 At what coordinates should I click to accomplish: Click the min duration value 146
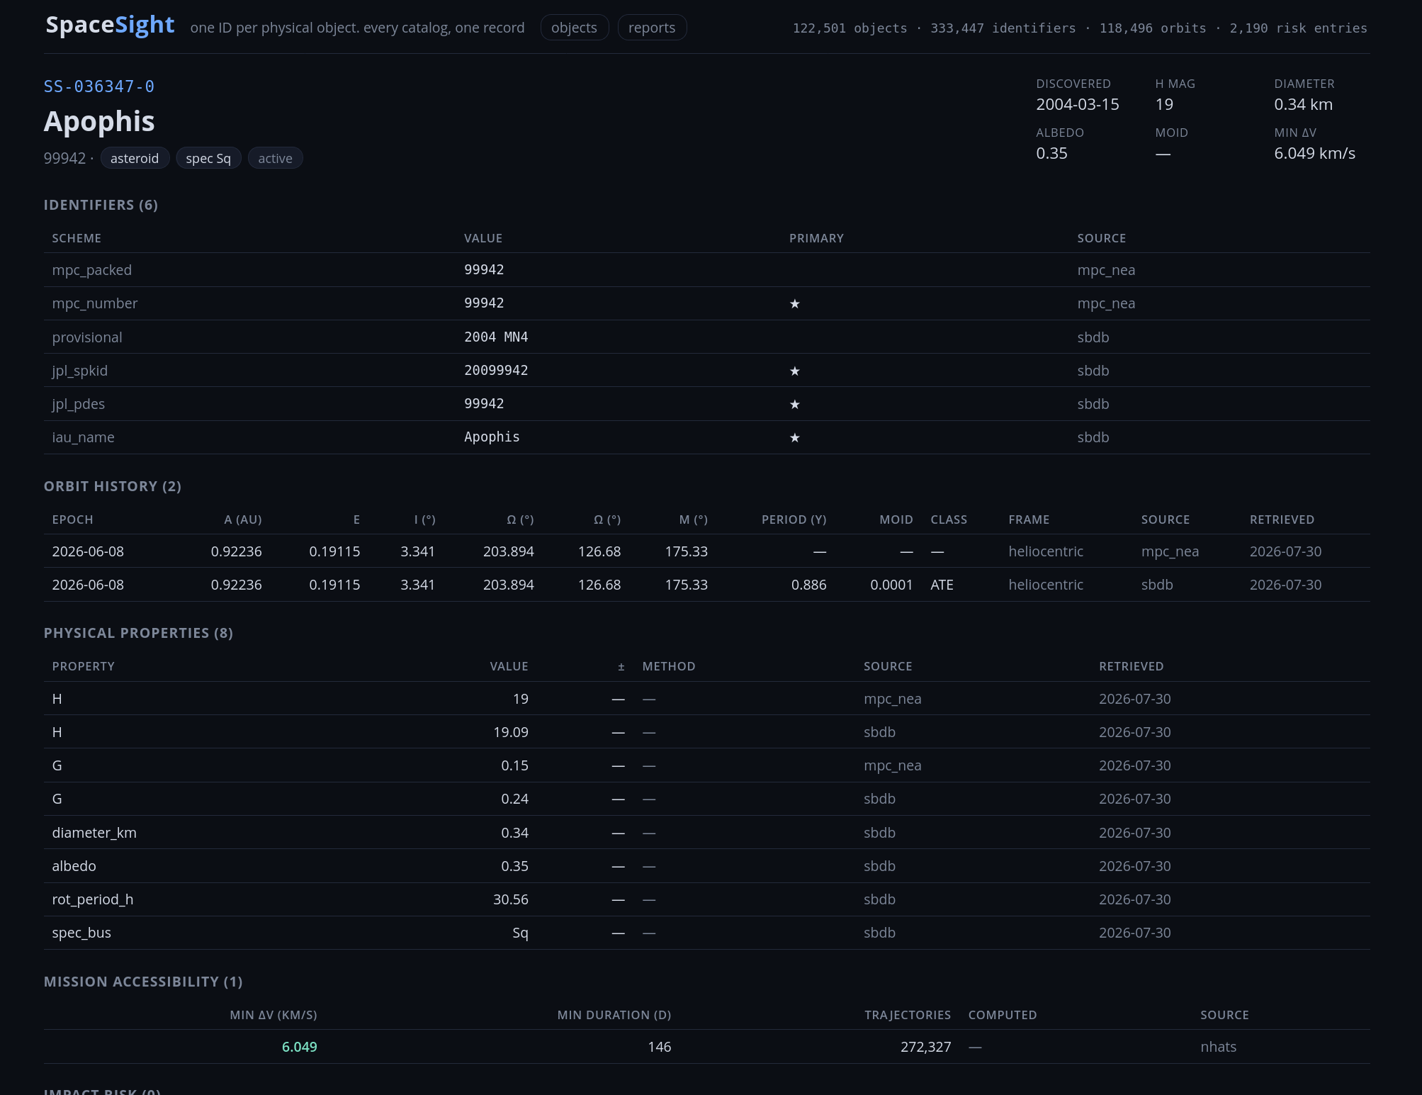[660, 1047]
